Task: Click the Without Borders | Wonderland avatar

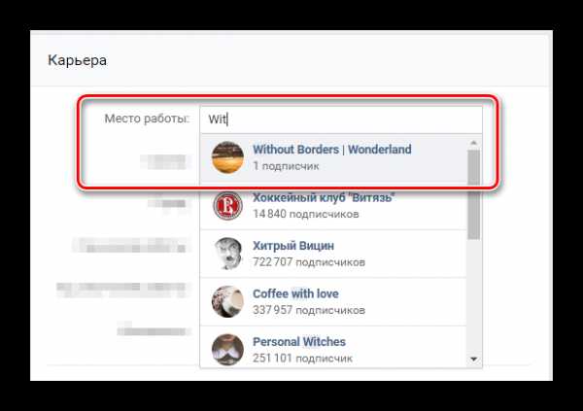Action: tap(227, 157)
